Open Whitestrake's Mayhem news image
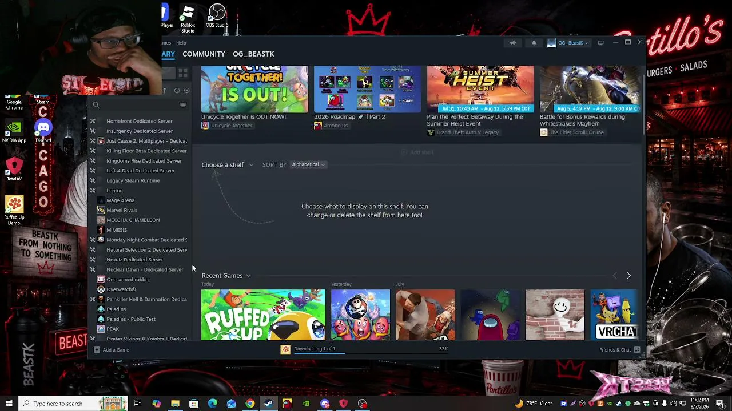This screenshot has height=411, width=732. [590, 88]
